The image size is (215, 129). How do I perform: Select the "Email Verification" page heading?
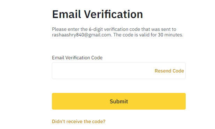98,14
